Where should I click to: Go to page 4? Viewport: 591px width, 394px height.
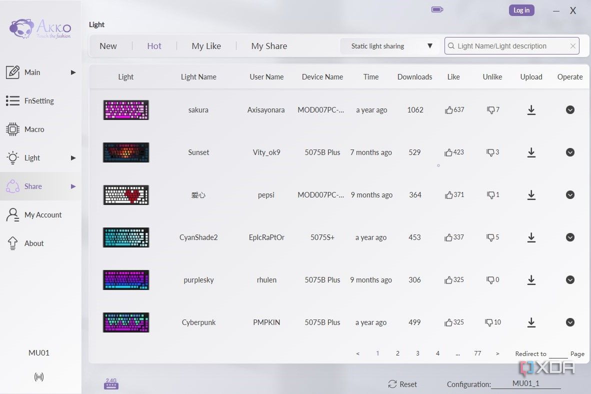point(437,353)
